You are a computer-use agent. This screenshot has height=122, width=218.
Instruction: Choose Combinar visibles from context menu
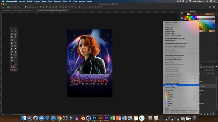pyautogui.click(x=181, y=85)
